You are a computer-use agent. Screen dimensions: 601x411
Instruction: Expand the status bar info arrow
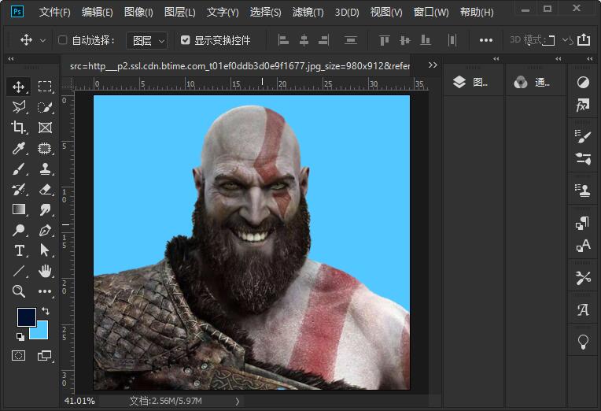238,401
